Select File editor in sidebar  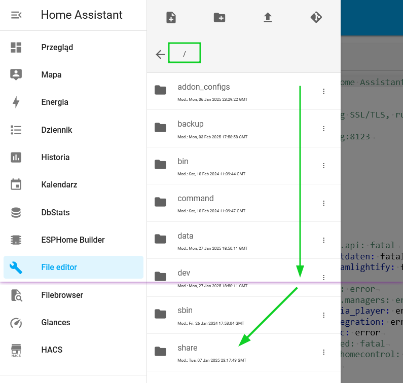tap(73, 267)
